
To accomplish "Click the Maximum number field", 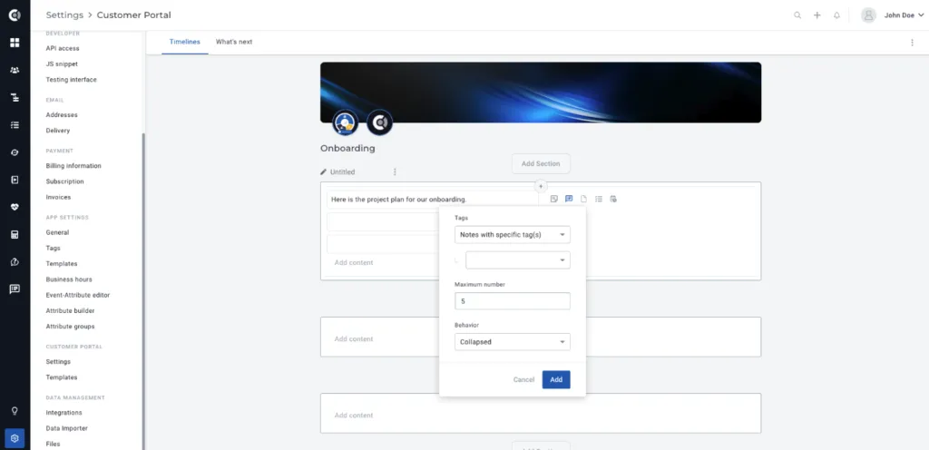I will click(513, 301).
